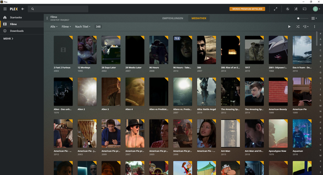Open library options three-dot menu beside Filme

point(47,18)
